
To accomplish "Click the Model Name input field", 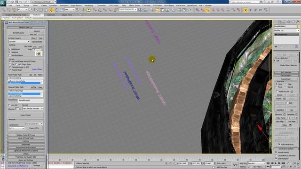I will (x=31, y=100).
